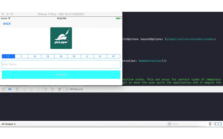The width and height of the screenshot is (223, 139).
Task: Open the All Output dropdown
Action: (9, 124)
